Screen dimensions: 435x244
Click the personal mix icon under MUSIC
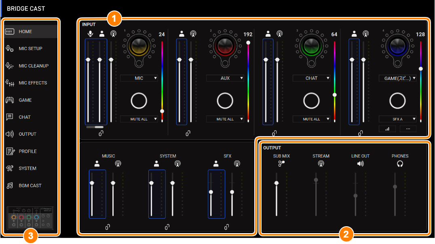(97, 164)
